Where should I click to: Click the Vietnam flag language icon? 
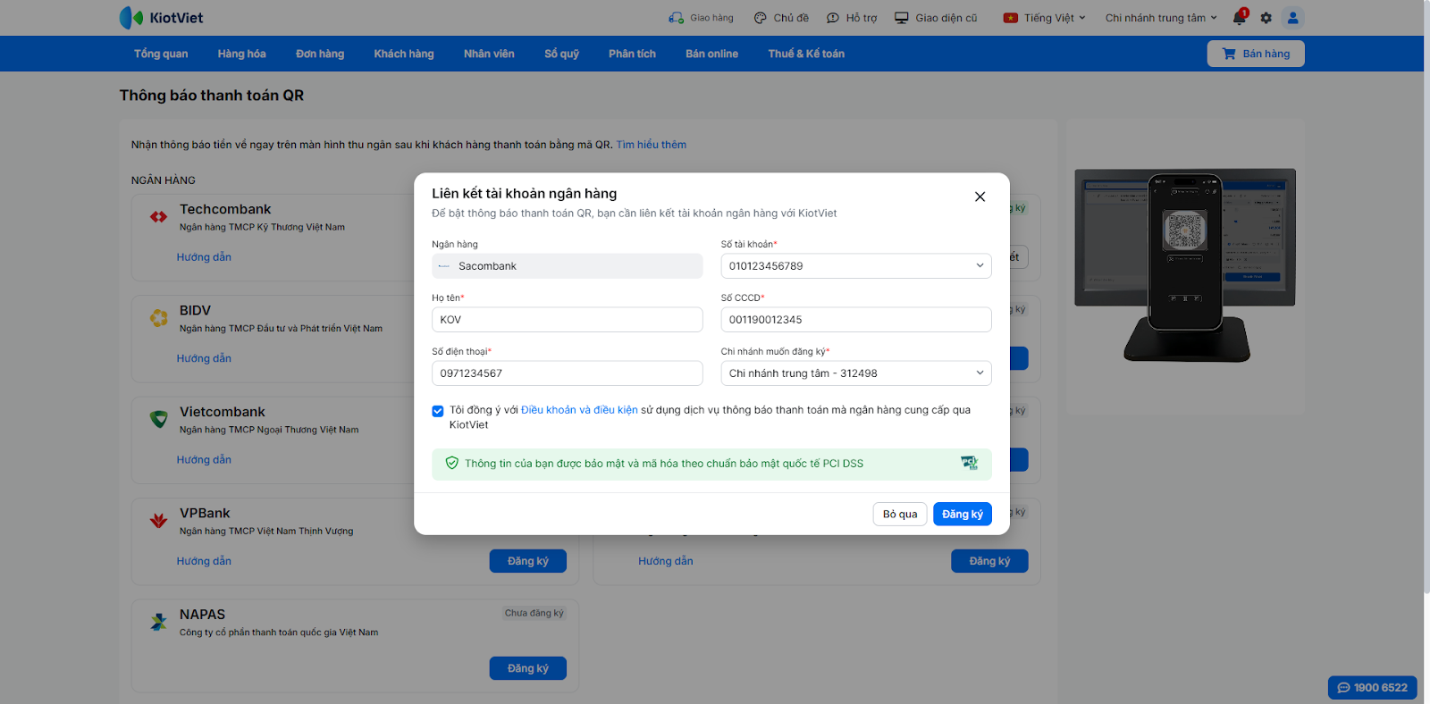click(x=1011, y=18)
